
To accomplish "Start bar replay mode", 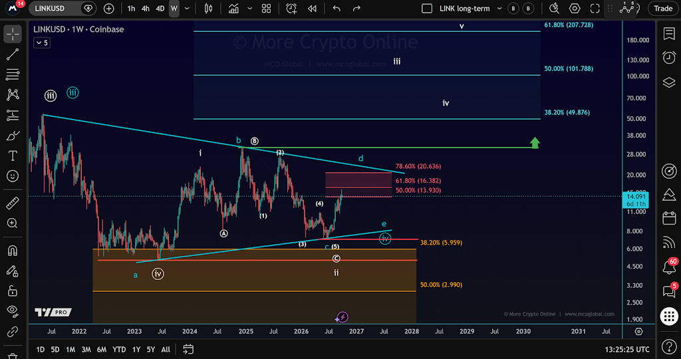I will (312, 8).
